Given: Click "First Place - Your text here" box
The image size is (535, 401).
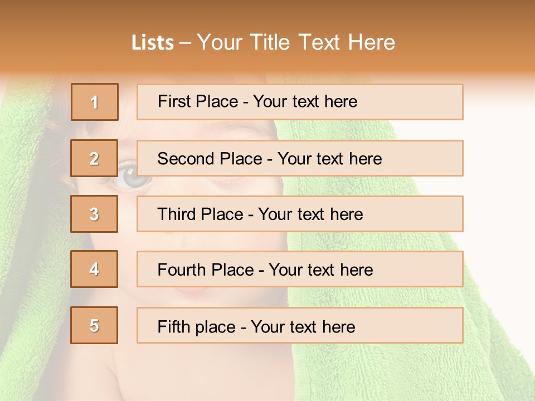Looking at the screenshot, I should pos(300,102).
